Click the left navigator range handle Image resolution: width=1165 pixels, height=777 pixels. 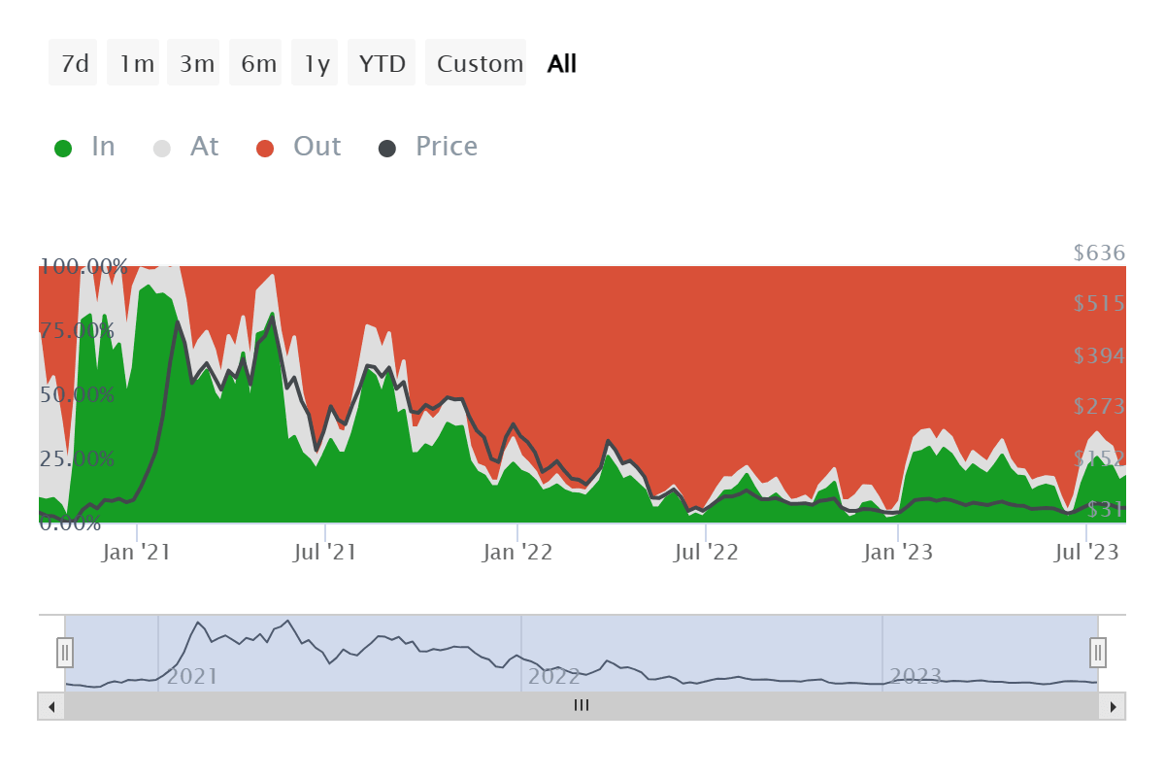pos(64,653)
